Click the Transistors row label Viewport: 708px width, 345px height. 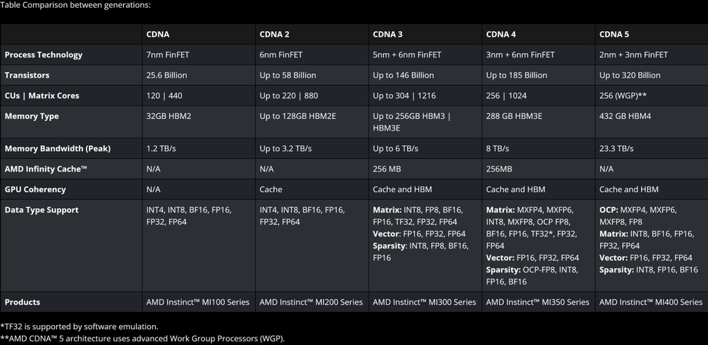click(x=27, y=75)
